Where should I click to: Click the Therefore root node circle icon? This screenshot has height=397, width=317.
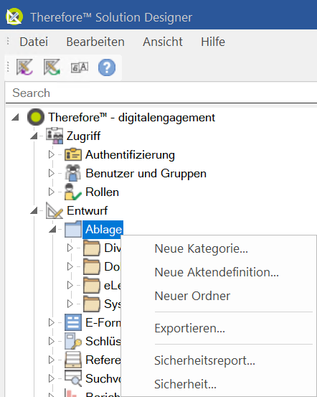[36, 117]
